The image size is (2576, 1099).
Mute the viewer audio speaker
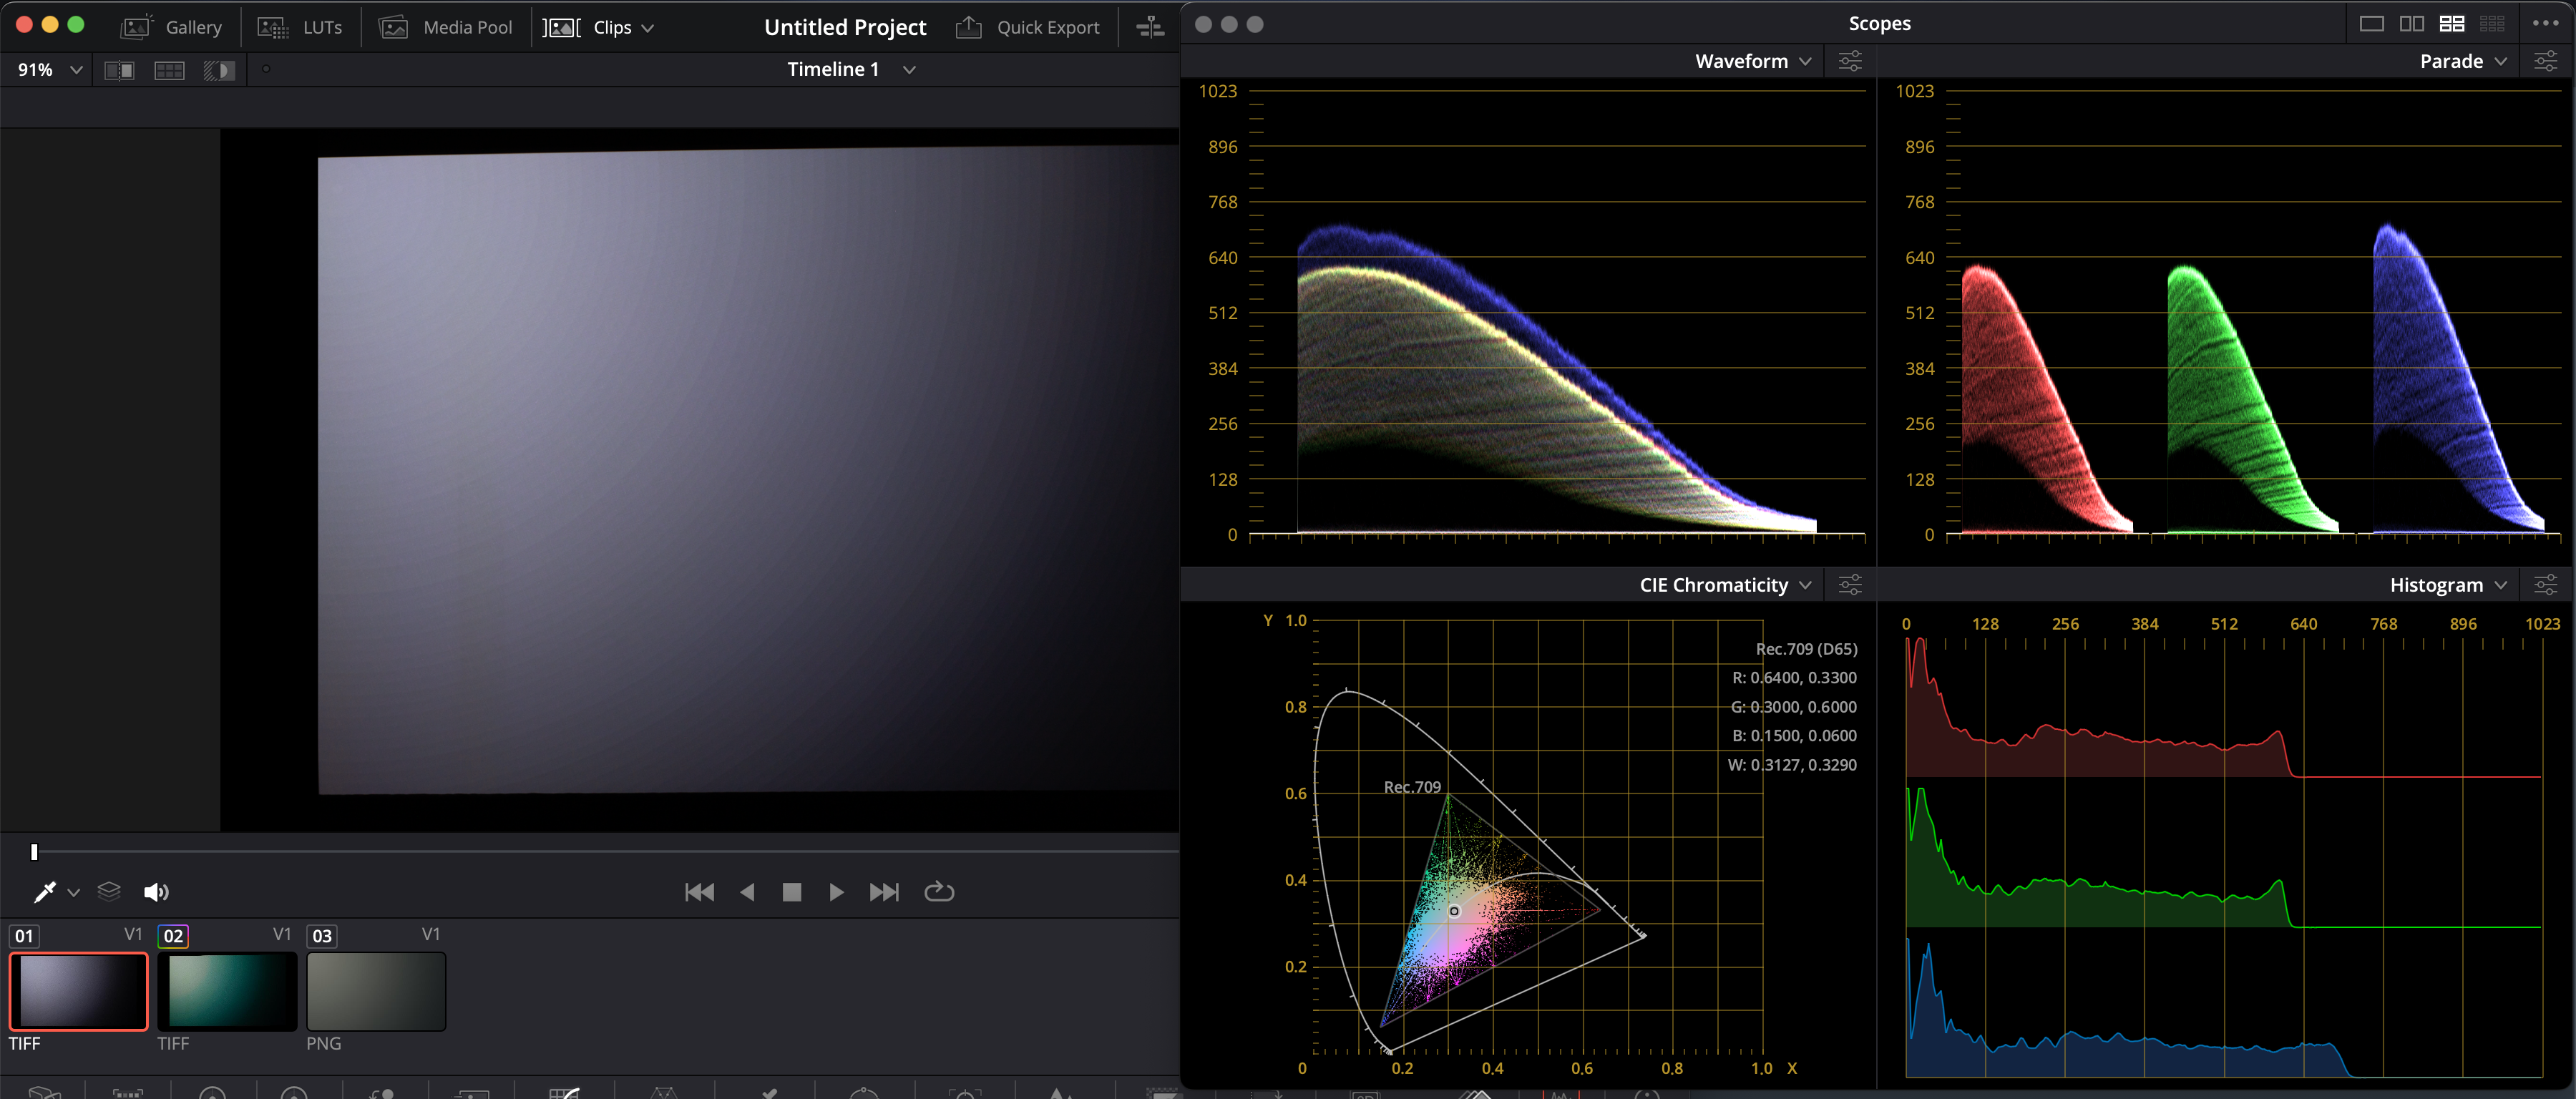point(156,892)
